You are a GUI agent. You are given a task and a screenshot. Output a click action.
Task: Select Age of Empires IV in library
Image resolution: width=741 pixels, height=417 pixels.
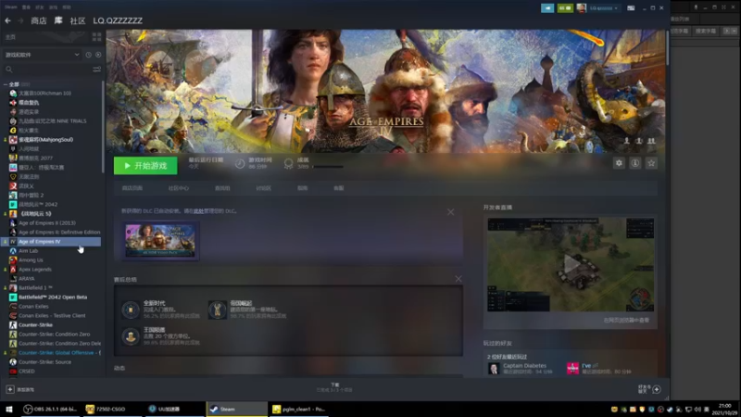click(x=52, y=242)
